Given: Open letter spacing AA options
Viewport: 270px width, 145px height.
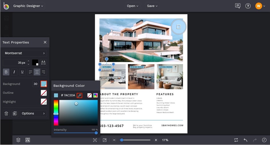Looking at the screenshot, I should (43, 62).
